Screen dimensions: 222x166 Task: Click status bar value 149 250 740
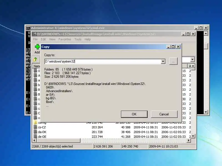pyautogui.click(x=130, y=146)
